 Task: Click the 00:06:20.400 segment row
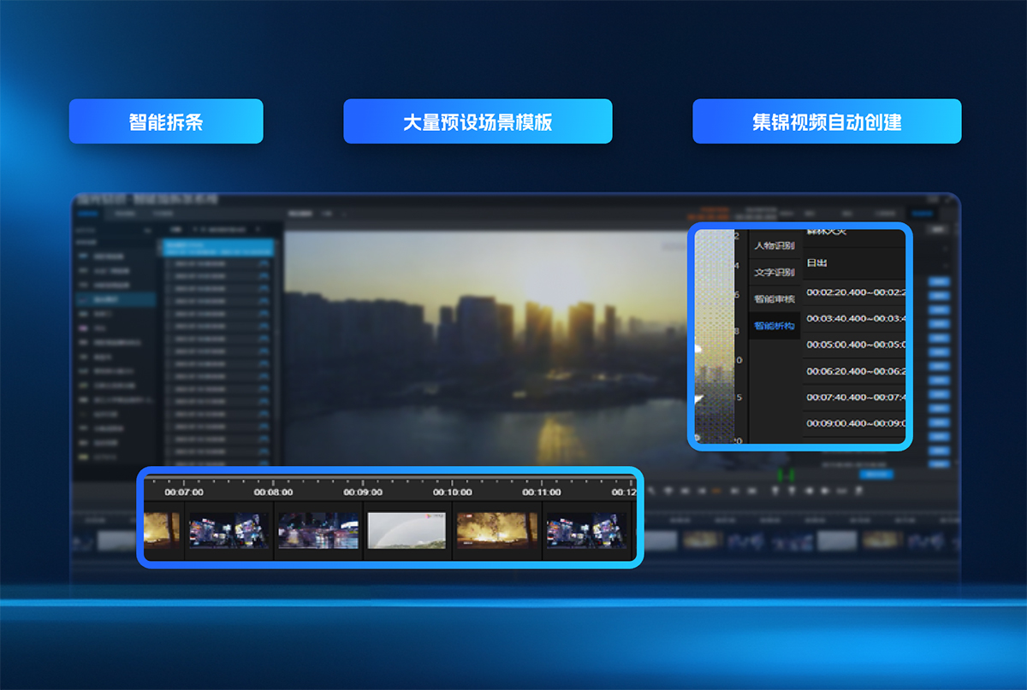coord(854,371)
